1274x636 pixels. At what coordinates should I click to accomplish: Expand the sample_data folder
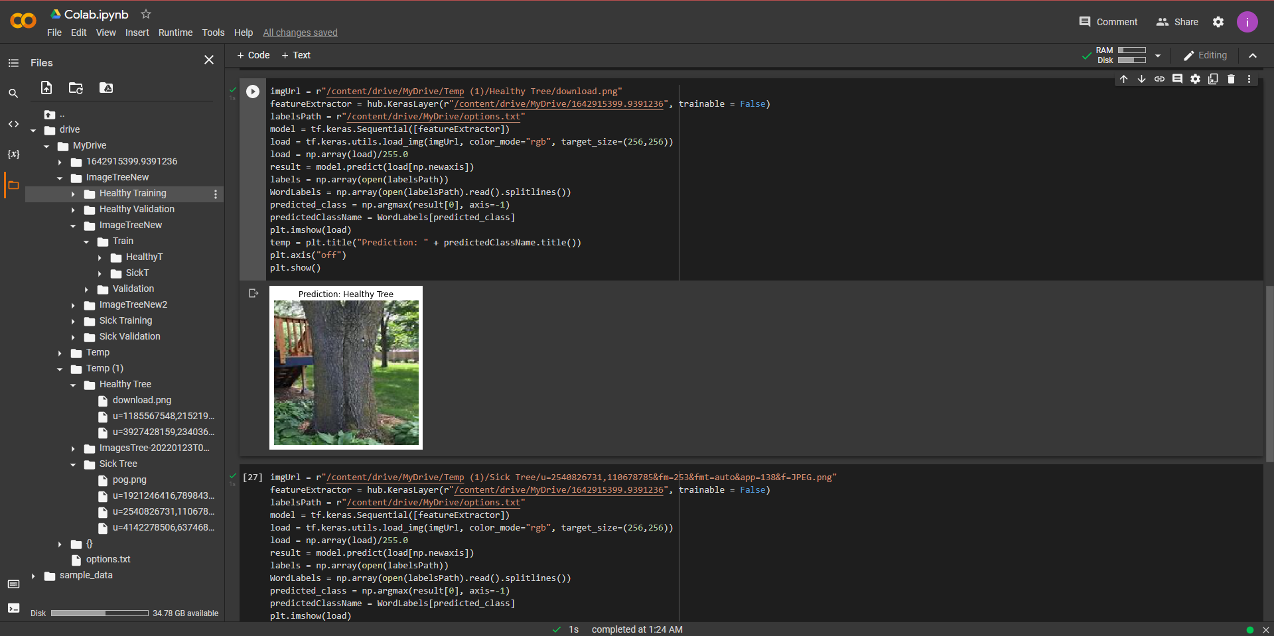tap(33, 576)
